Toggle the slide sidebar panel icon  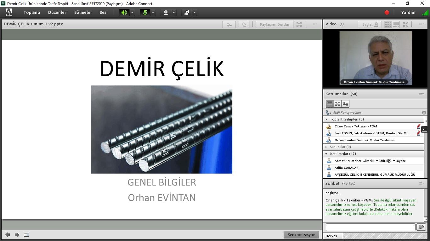[x=26, y=235]
